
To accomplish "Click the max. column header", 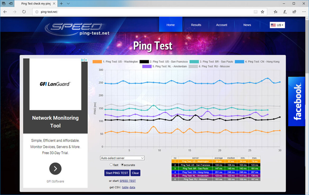I will (255, 158).
